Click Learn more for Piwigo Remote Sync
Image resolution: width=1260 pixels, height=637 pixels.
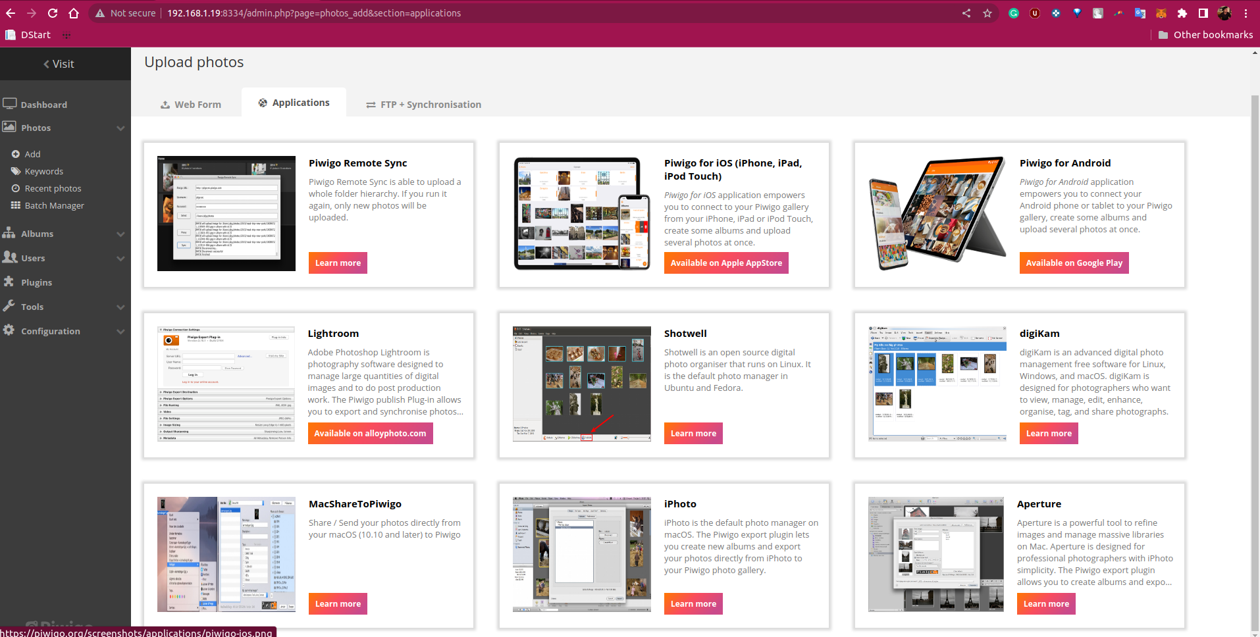[338, 263]
